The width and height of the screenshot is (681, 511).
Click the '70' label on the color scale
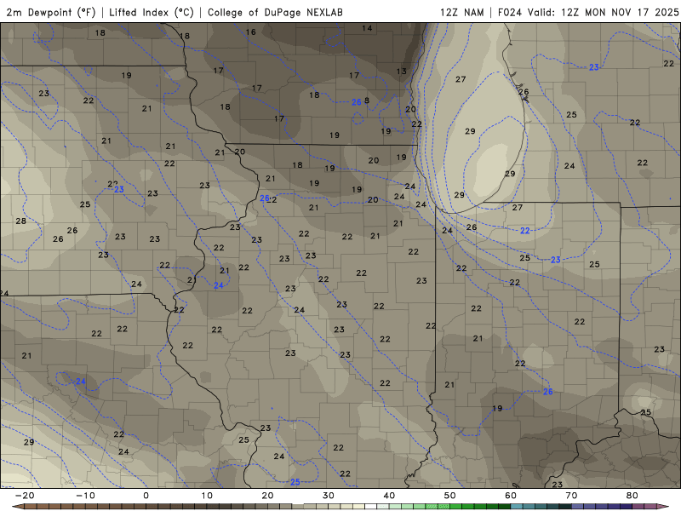[x=571, y=496]
